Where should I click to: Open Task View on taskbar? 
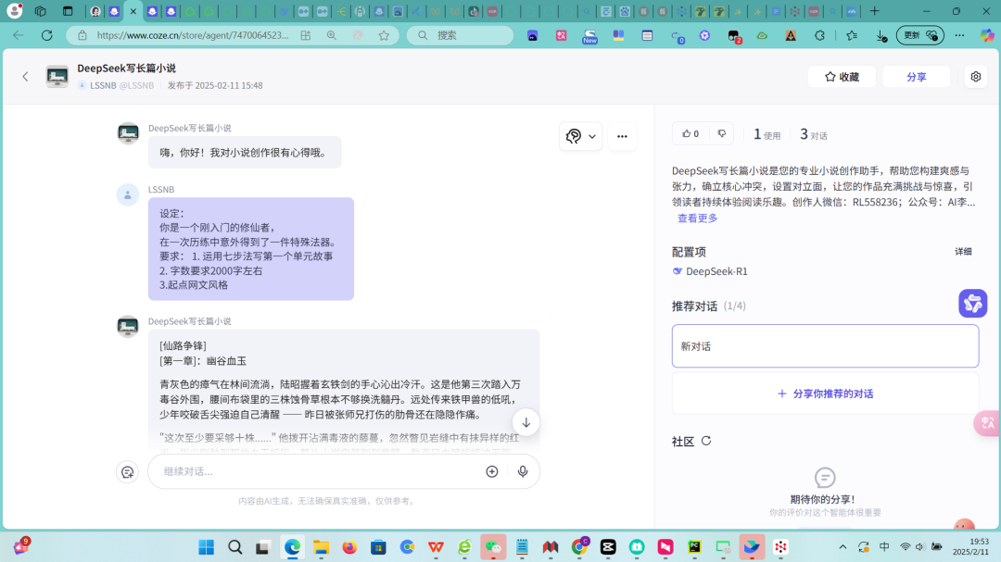click(x=262, y=546)
